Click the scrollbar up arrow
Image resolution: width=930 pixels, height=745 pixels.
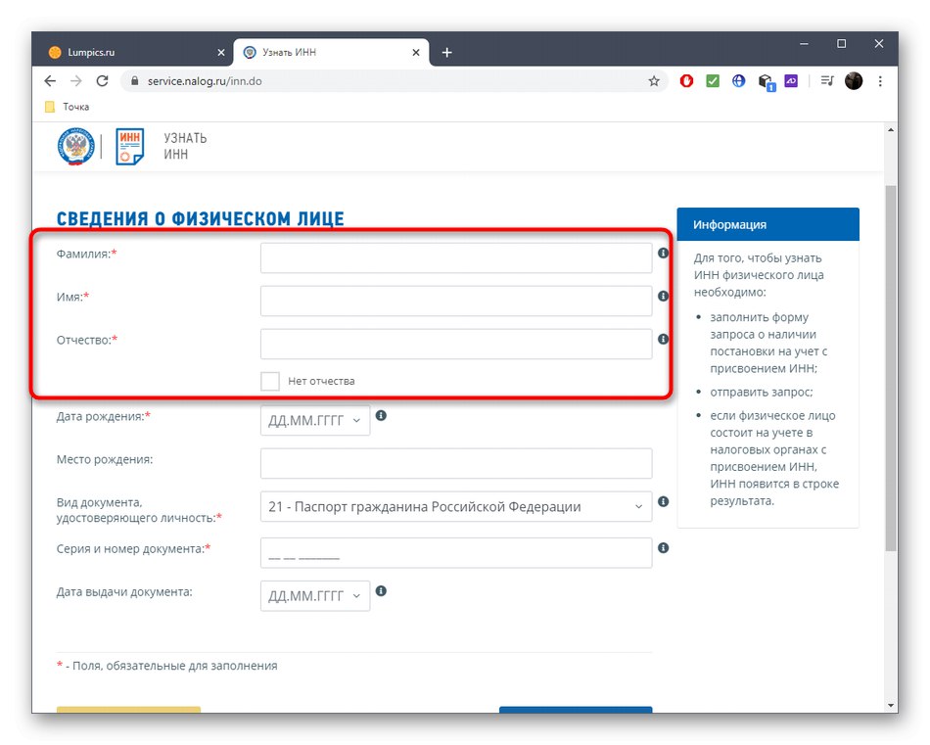pyautogui.click(x=890, y=129)
